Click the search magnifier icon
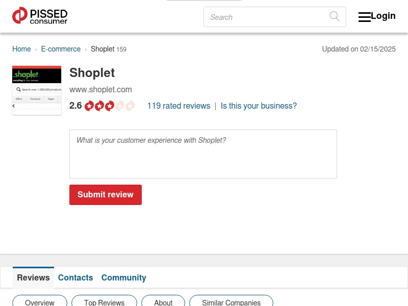The image size is (408, 306). click(335, 16)
